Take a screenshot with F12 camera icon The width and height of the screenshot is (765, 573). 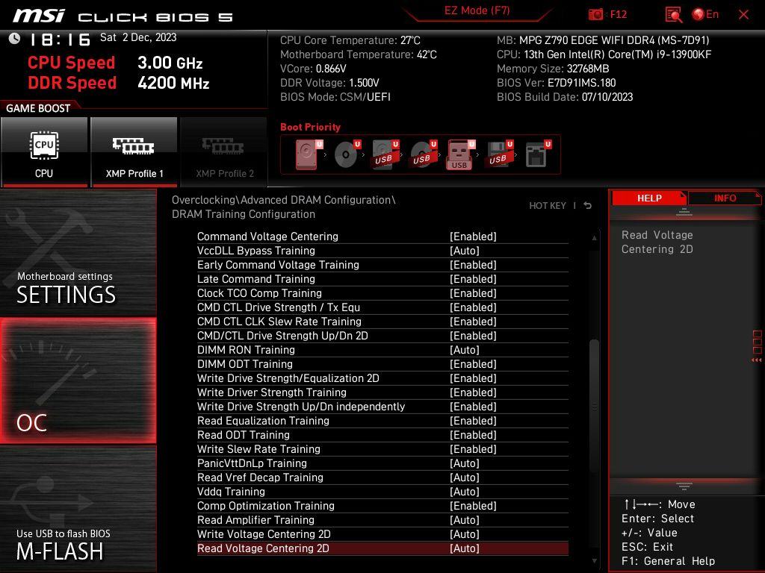click(x=596, y=15)
